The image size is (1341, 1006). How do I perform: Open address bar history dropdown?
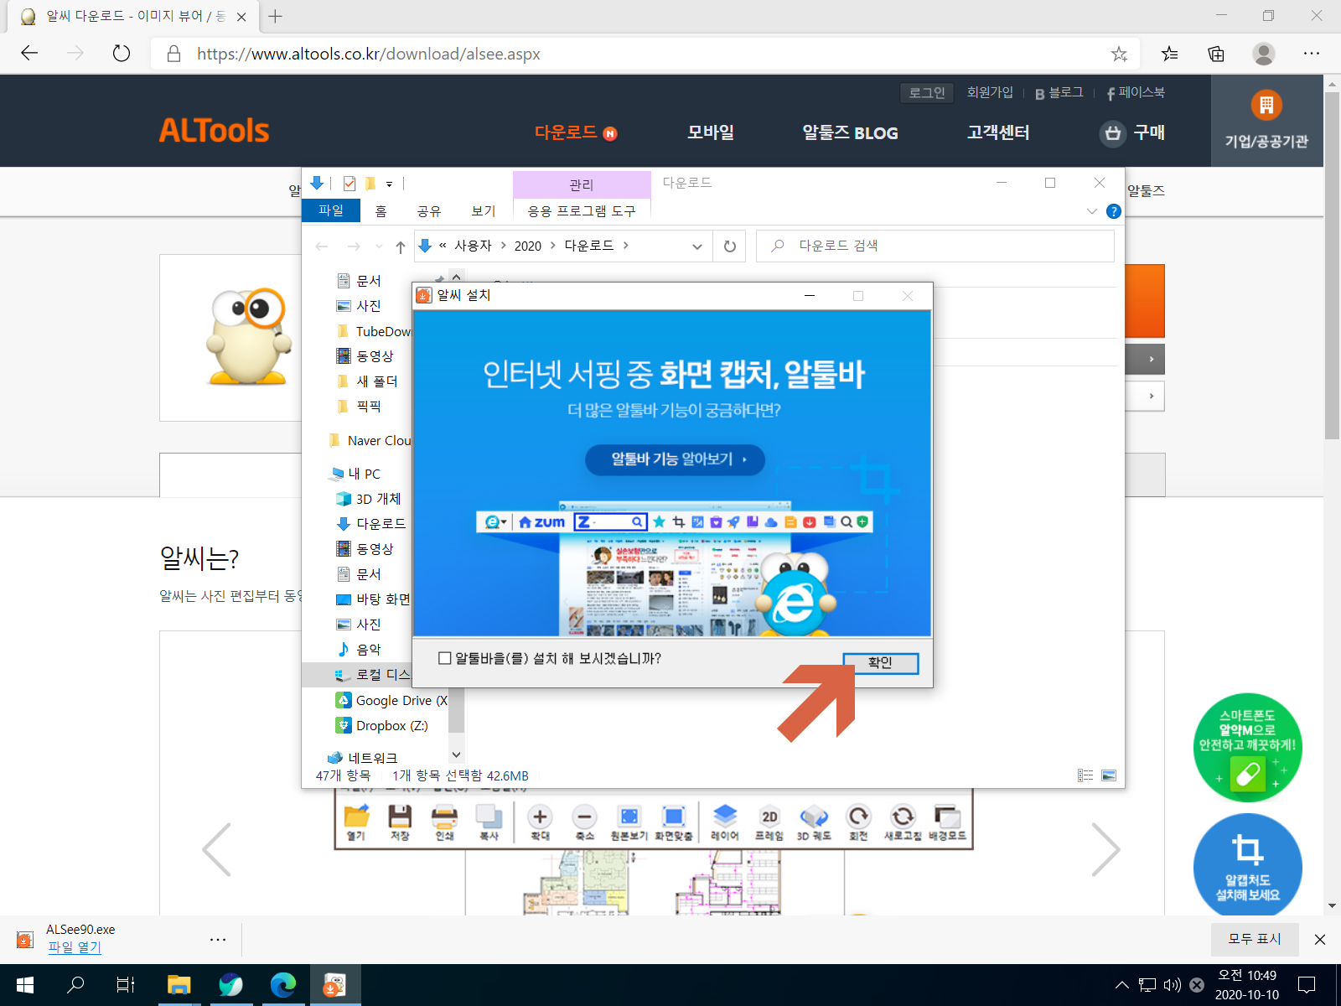[x=696, y=246]
